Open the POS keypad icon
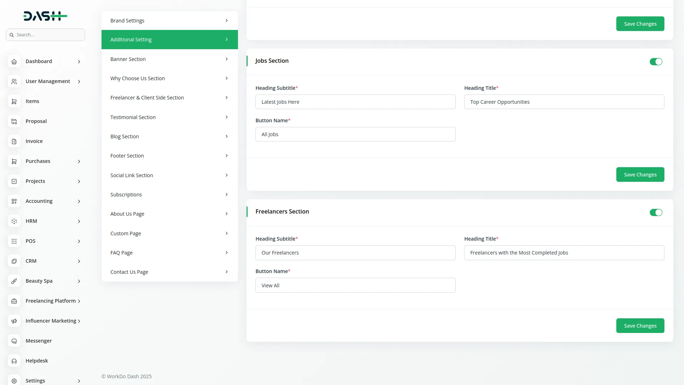 (x=14, y=241)
